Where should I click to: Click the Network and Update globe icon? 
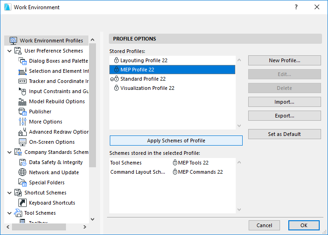pos(23,172)
